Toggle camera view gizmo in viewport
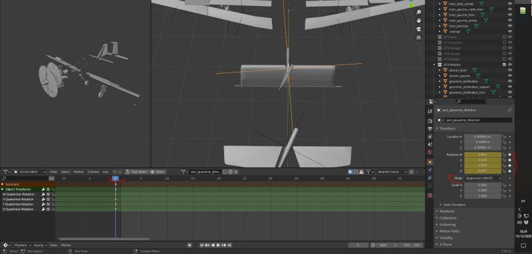Viewport: 532px width, 254px height. (x=419, y=29)
